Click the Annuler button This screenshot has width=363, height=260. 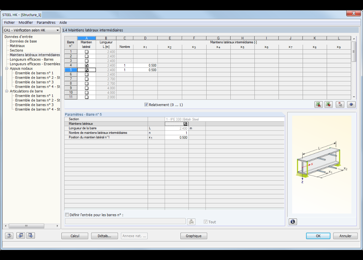click(346, 236)
